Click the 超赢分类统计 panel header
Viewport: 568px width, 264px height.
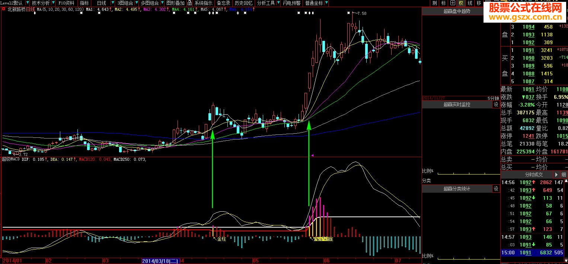[x=457, y=189]
